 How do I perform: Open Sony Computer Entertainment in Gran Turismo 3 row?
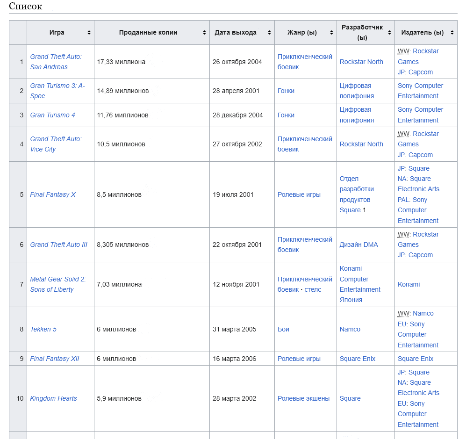coord(420,91)
